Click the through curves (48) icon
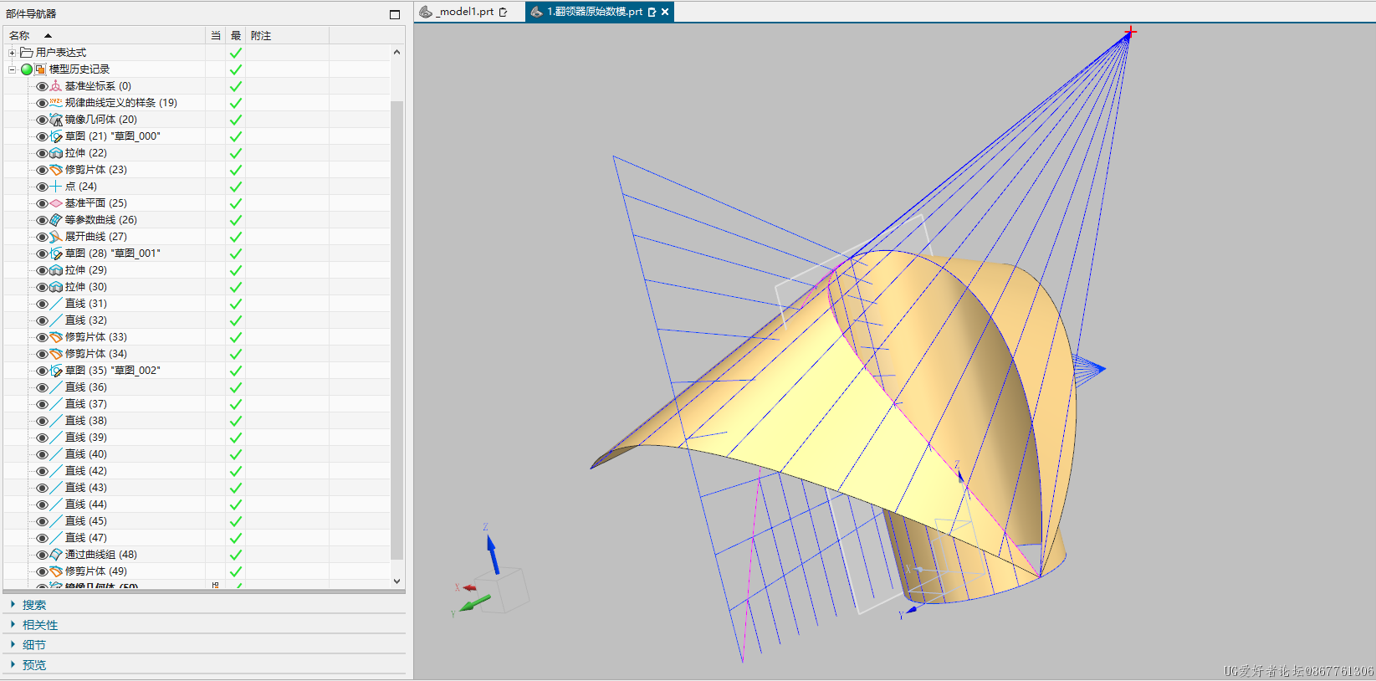1376x681 pixels. (x=56, y=555)
